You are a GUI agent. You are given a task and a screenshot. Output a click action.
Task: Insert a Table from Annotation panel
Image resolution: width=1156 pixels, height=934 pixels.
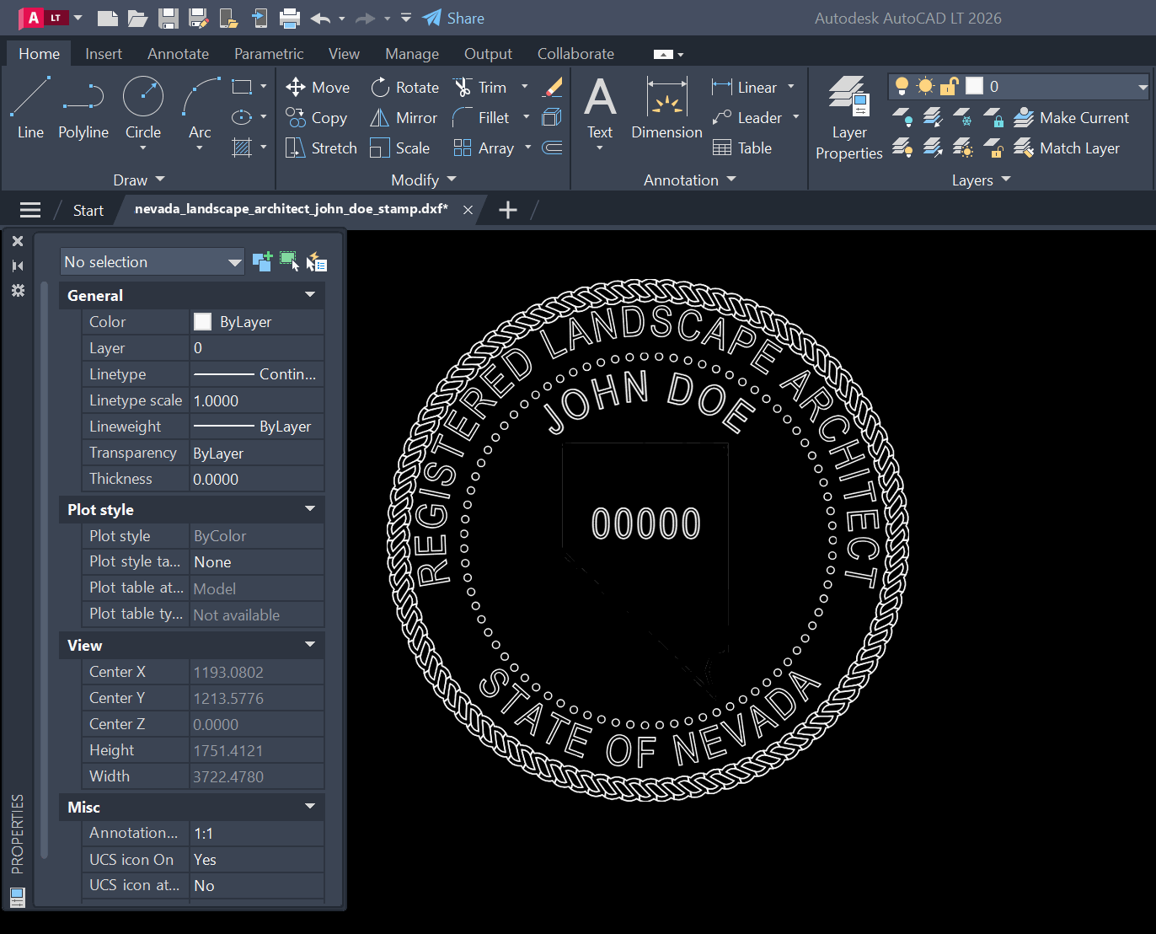point(742,148)
